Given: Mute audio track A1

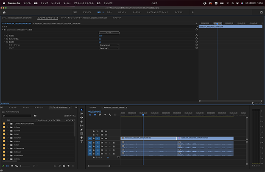Looking at the screenshot, I should 106,143.
